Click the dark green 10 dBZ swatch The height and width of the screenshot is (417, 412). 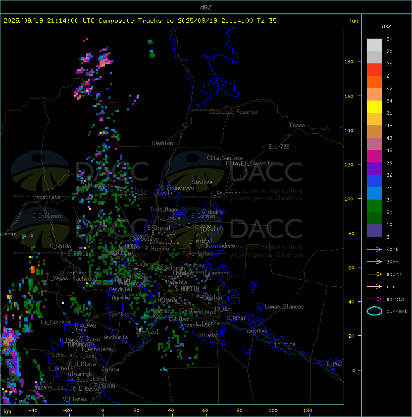pyautogui.click(x=374, y=218)
